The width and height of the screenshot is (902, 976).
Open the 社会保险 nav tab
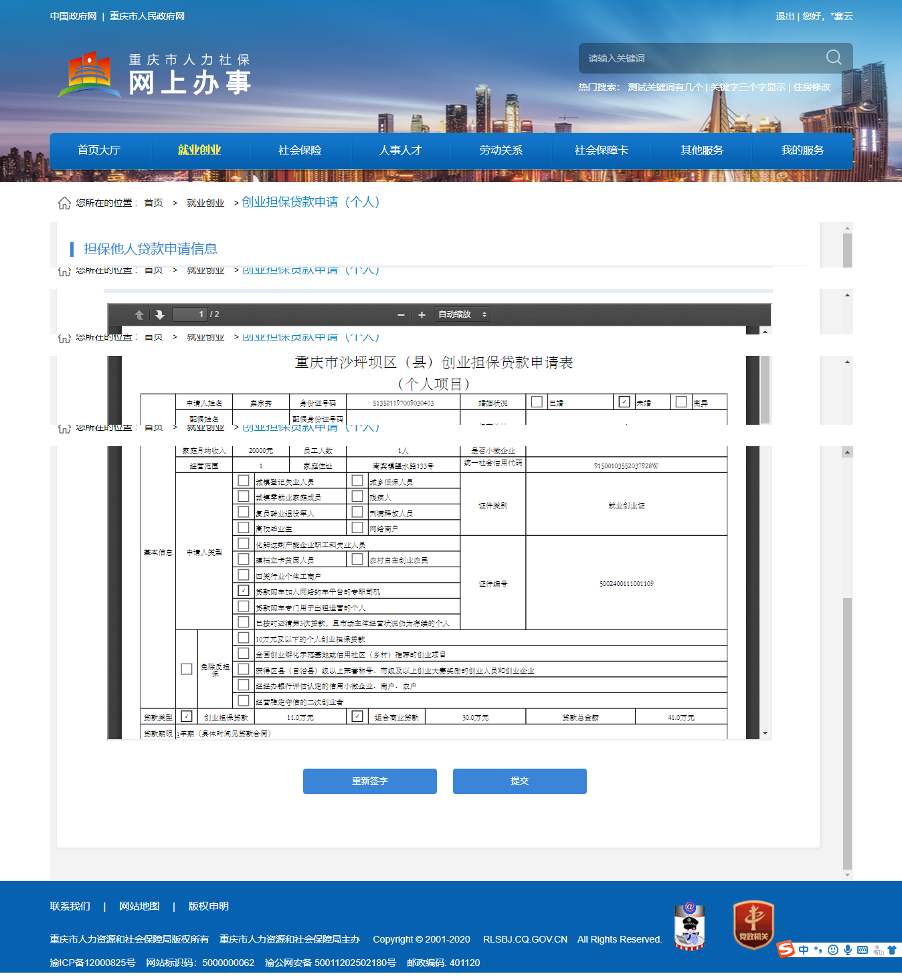300,151
